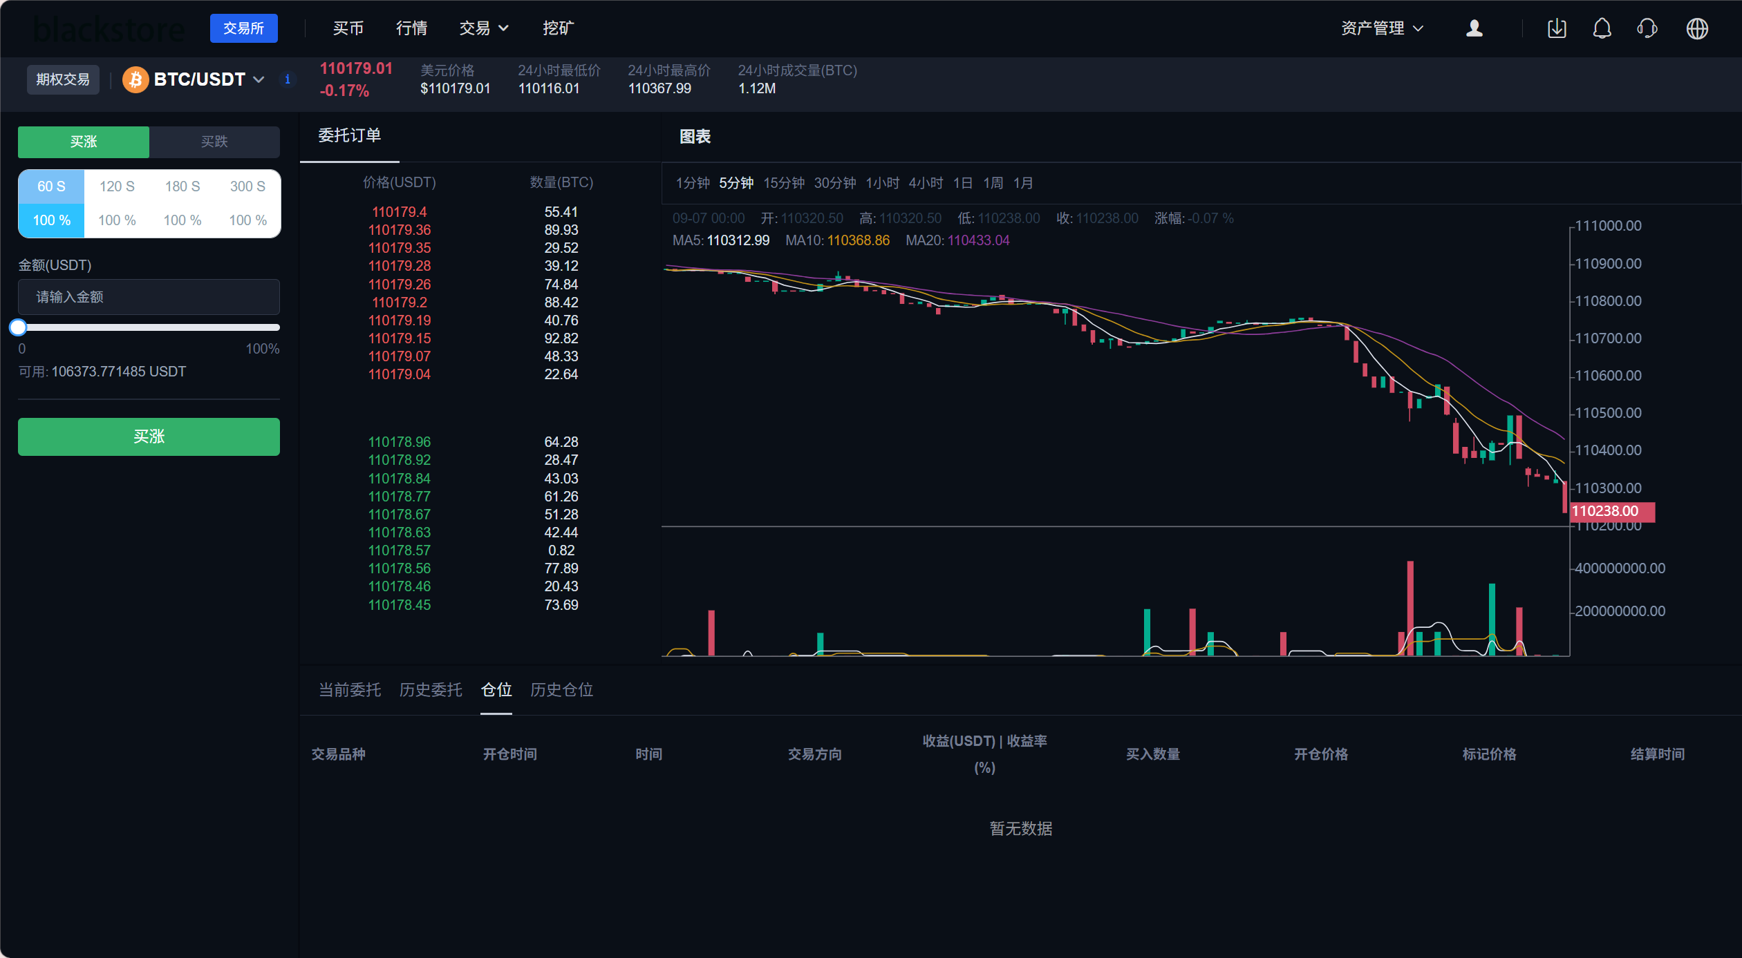Click the orange Bitcoin logo icon
Image resolution: width=1742 pixels, height=958 pixels.
[135, 79]
